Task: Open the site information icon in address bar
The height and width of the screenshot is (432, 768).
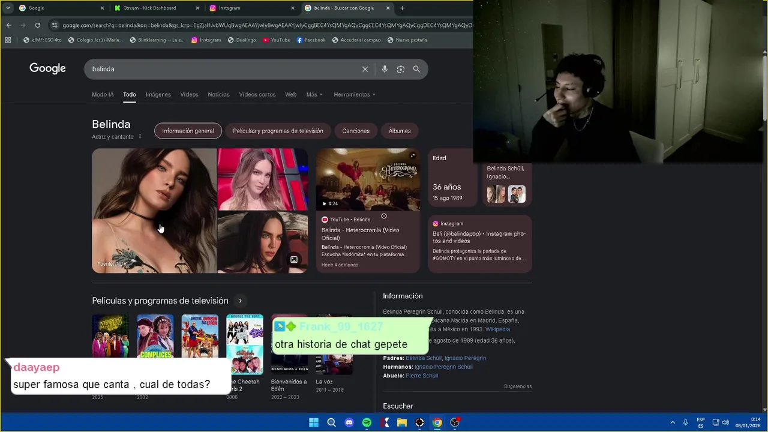Action: point(55,25)
